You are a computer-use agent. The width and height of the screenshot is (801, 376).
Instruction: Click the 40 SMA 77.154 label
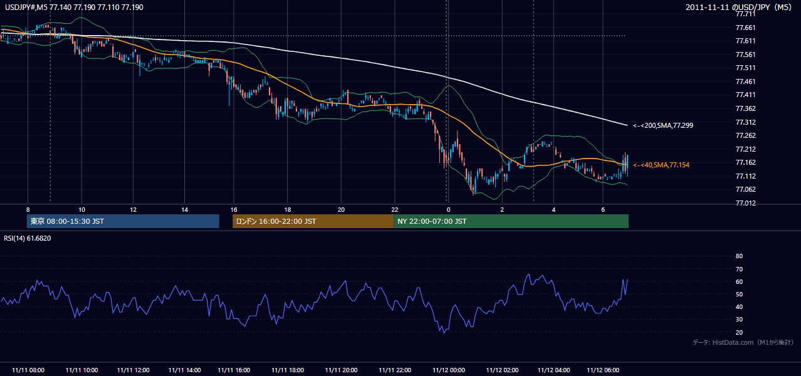coord(661,165)
